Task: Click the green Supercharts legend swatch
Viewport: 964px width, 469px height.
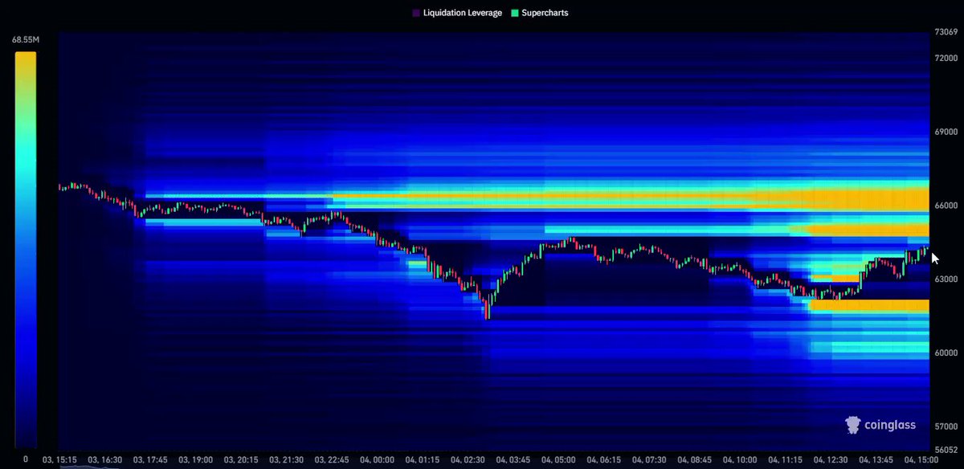Action: pyautogui.click(x=514, y=13)
